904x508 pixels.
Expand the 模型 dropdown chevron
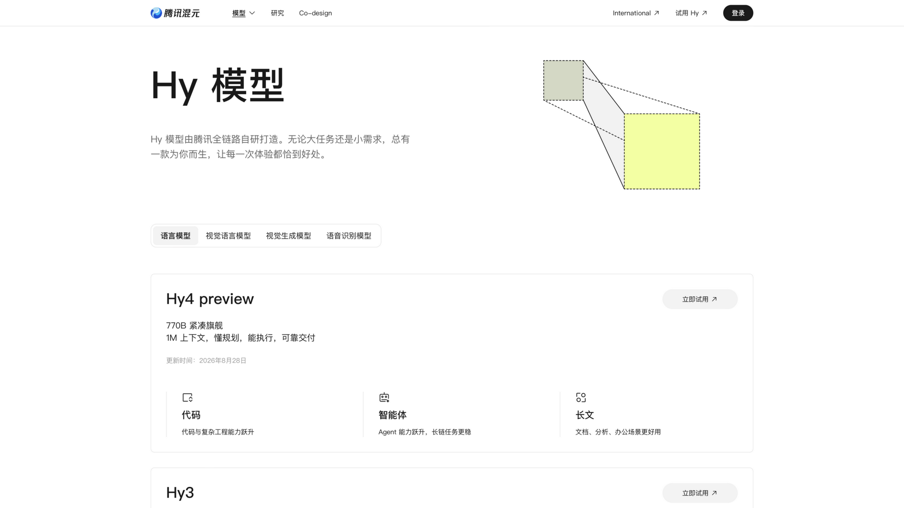click(252, 13)
